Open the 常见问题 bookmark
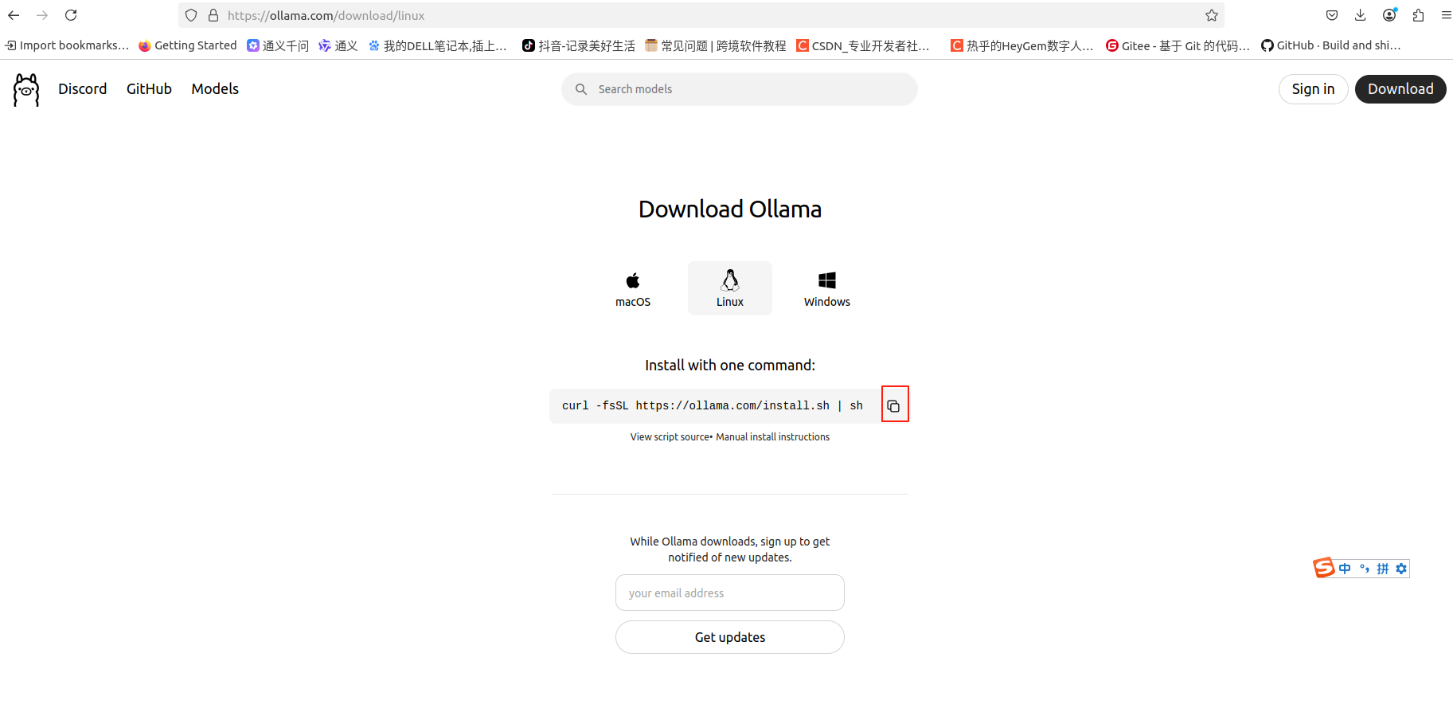Image resolution: width=1453 pixels, height=708 pixels. [716, 45]
